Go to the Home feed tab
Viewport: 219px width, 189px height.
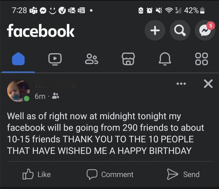click(x=18, y=58)
